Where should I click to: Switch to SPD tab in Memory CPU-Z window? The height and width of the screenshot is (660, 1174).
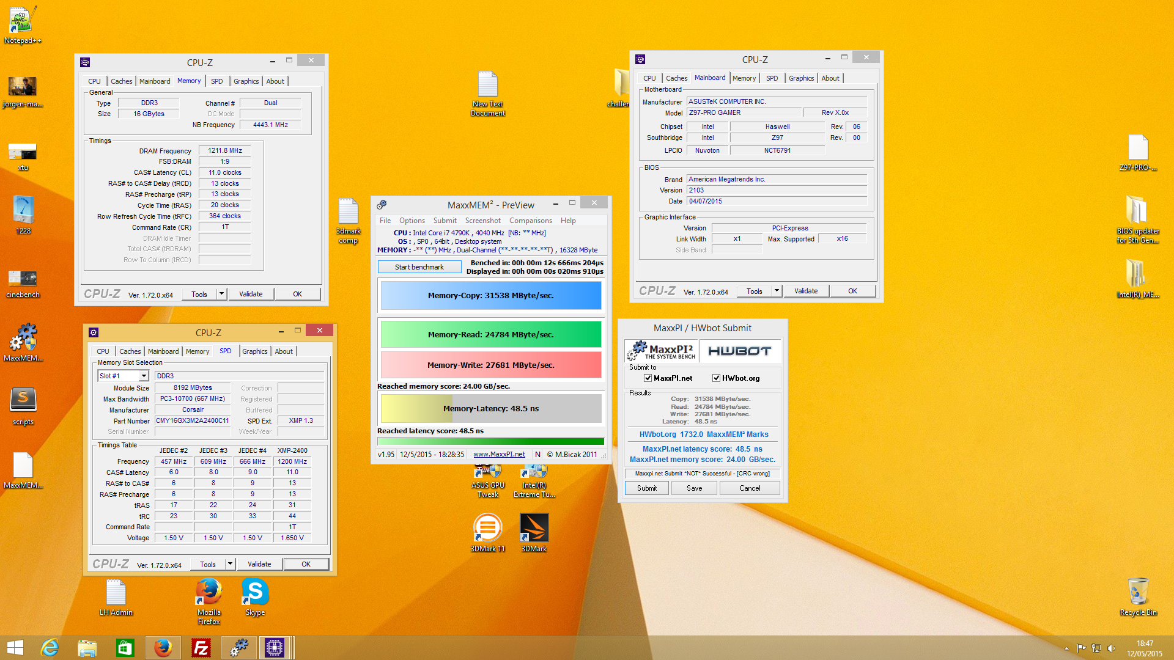pos(217,81)
